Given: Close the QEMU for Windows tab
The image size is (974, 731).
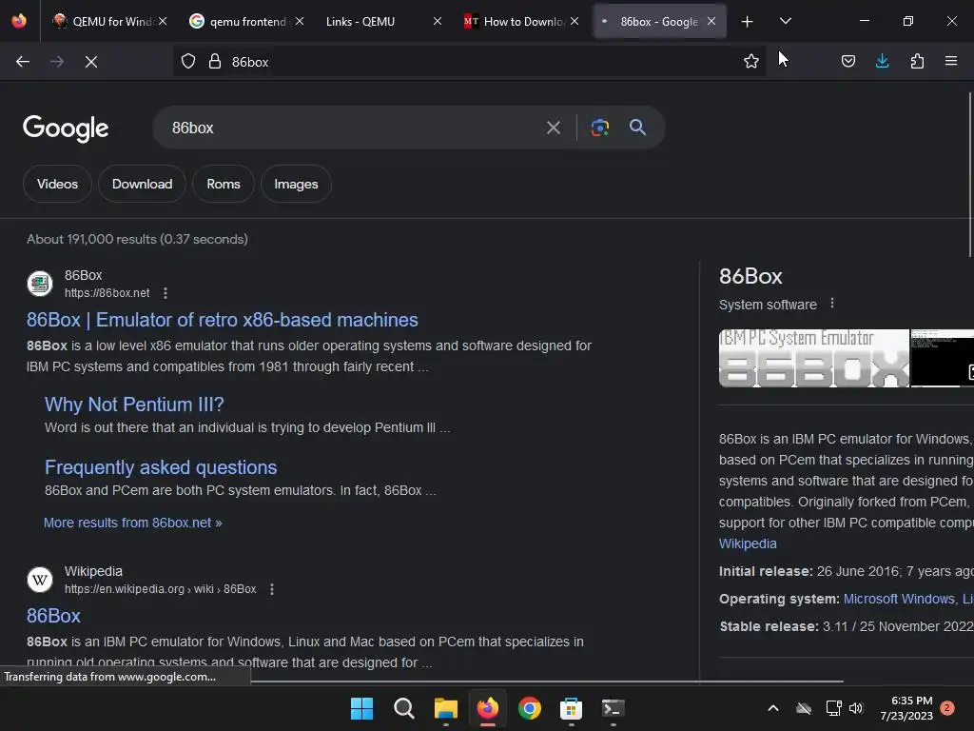Looking at the screenshot, I should 163,21.
